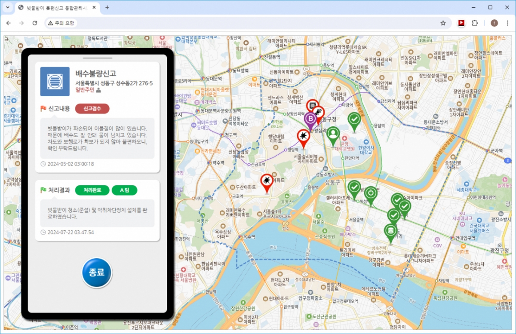The image size is (516, 334).
Task: Open the tab search dropdown arrow
Action: (7, 7)
